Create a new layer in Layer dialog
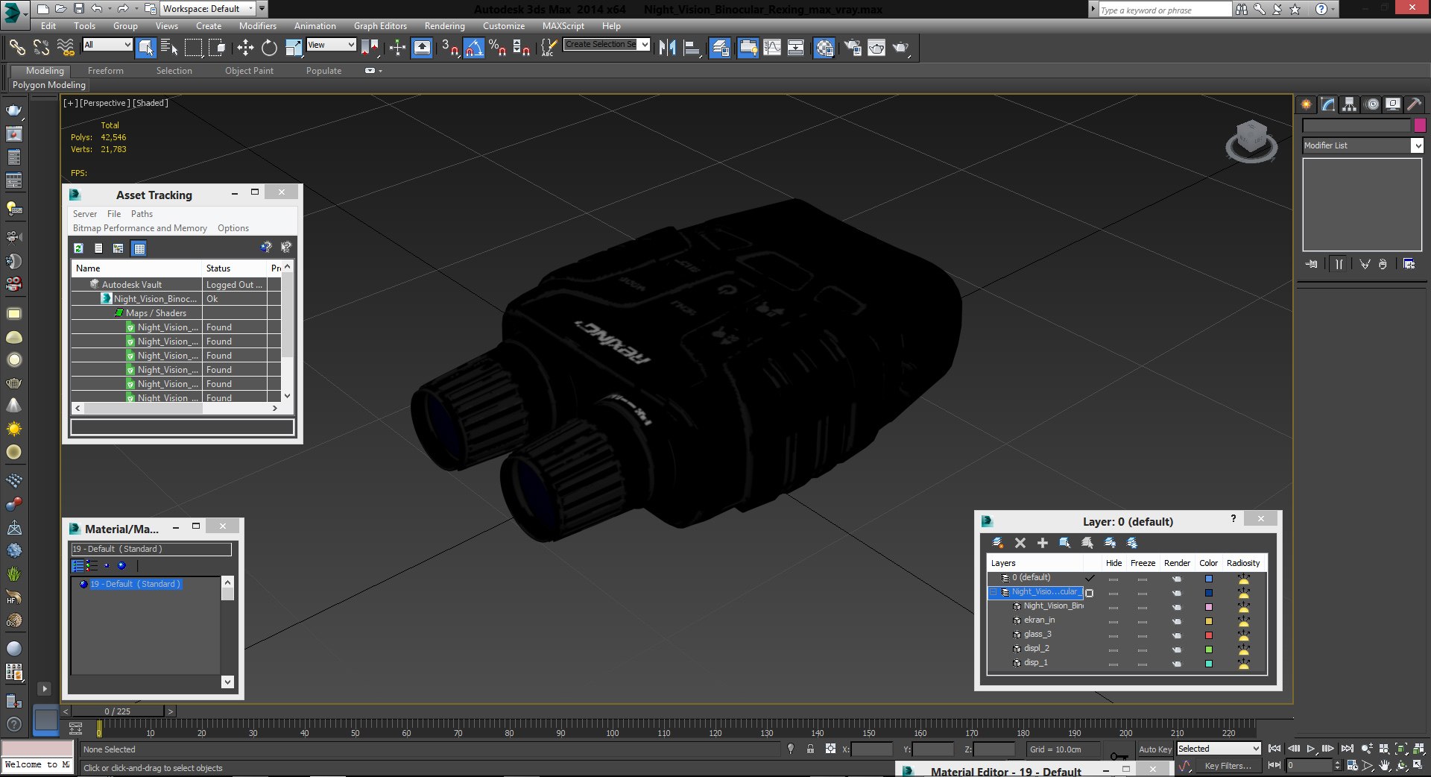 [998, 543]
